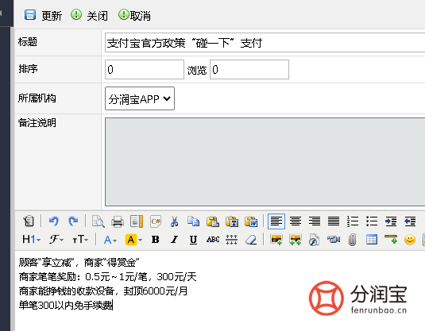
Task: Open the template insert icon
Action: click(137, 221)
